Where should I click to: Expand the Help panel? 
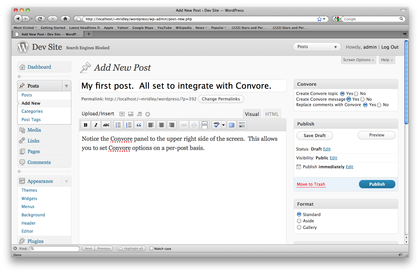click(387, 60)
